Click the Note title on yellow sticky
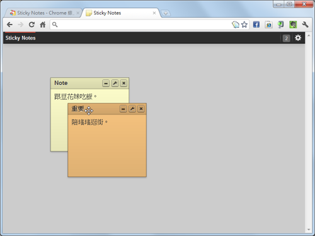The image size is (315, 236). pyautogui.click(x=61, y=83)
